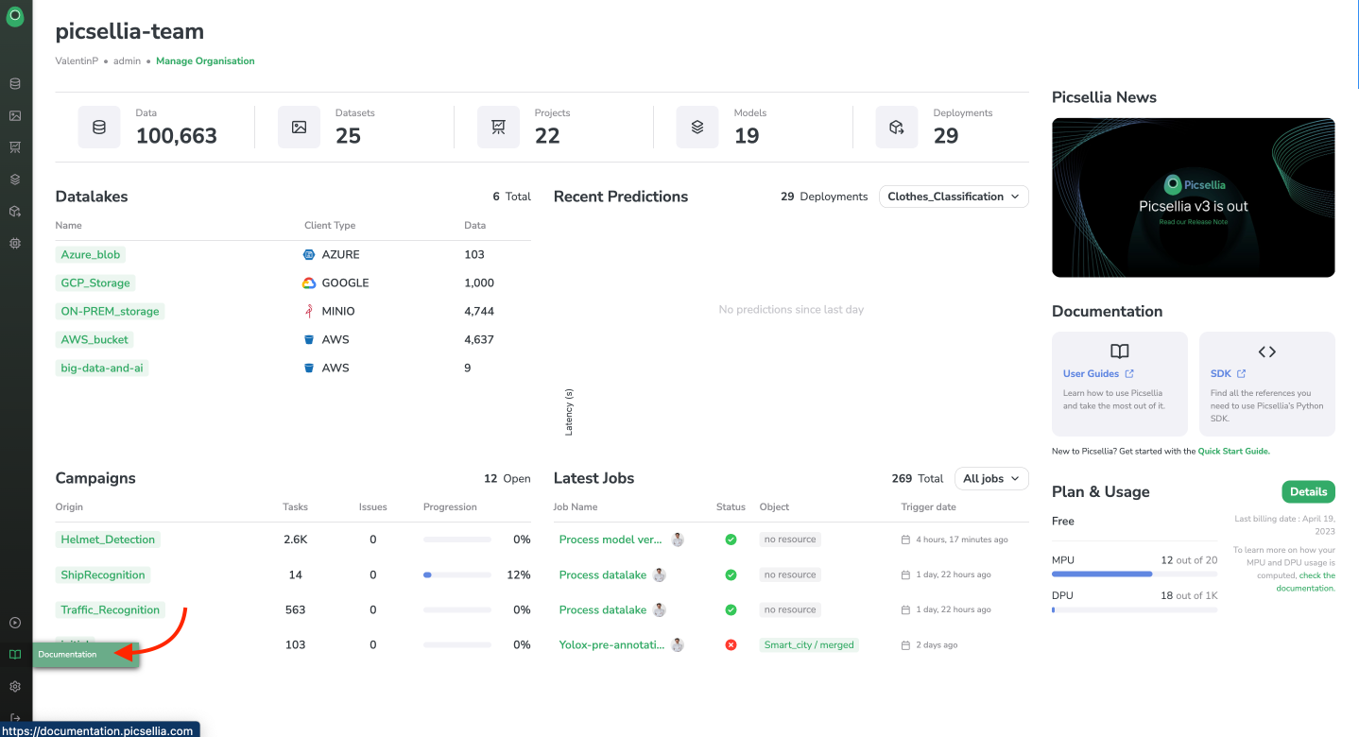Click the ShipRecognition progression bar
Image resolution: width=1359 pixels, height=737 pixels.
click(x=457, y=574)
